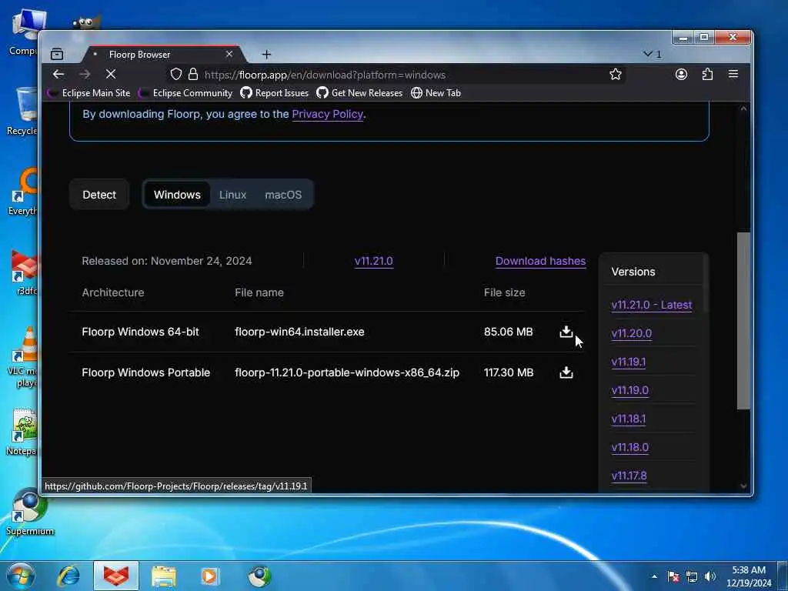788x591 pixels.
Task: Open Windows Explorer from the taskbar
Action: 164,576
